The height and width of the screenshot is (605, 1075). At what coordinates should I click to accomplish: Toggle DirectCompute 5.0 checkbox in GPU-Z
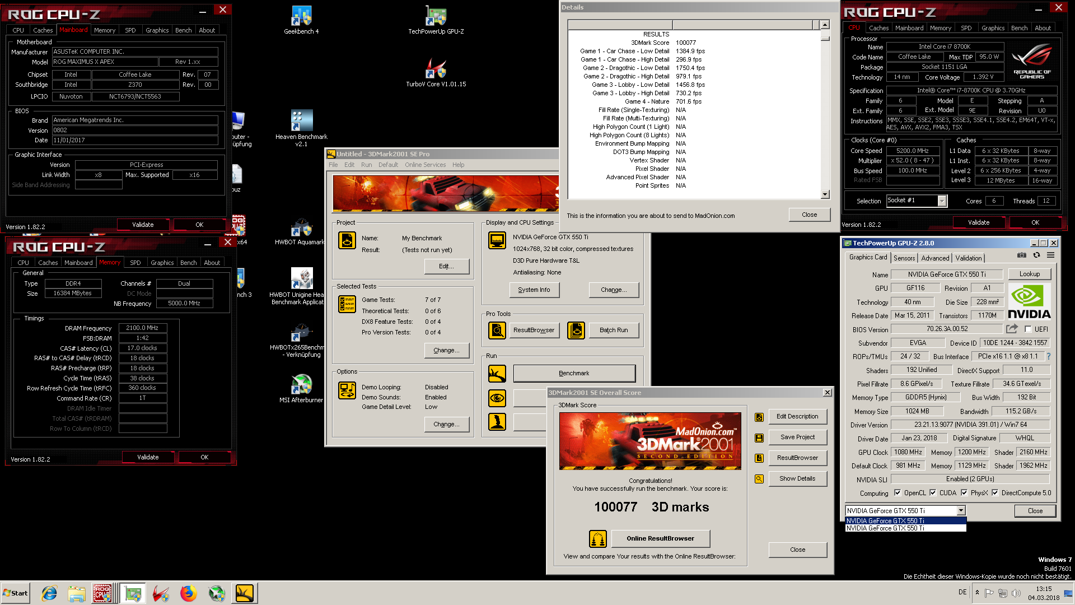tap(995, 493)
